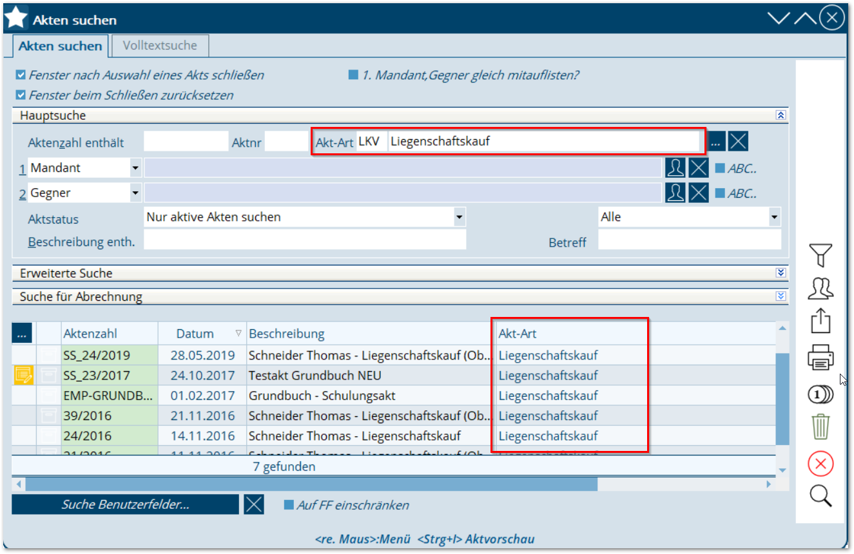Clear Suche Benutzerfelder with X icon
The height and width of the screenshot is (554, 854).
(254, 504)
